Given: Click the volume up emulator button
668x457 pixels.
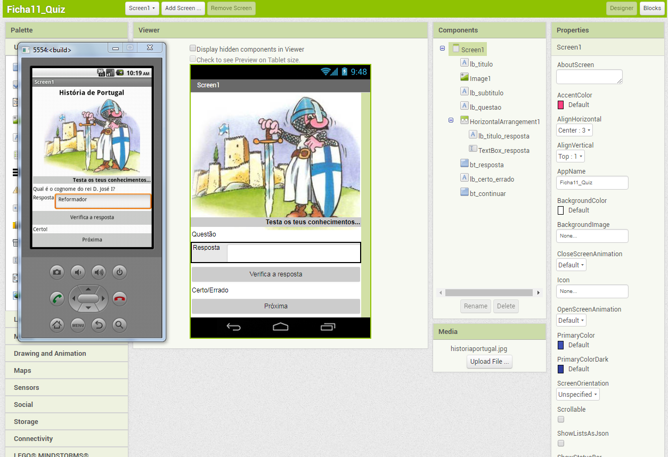Looking at the screenshot, I should pos(99,272).
